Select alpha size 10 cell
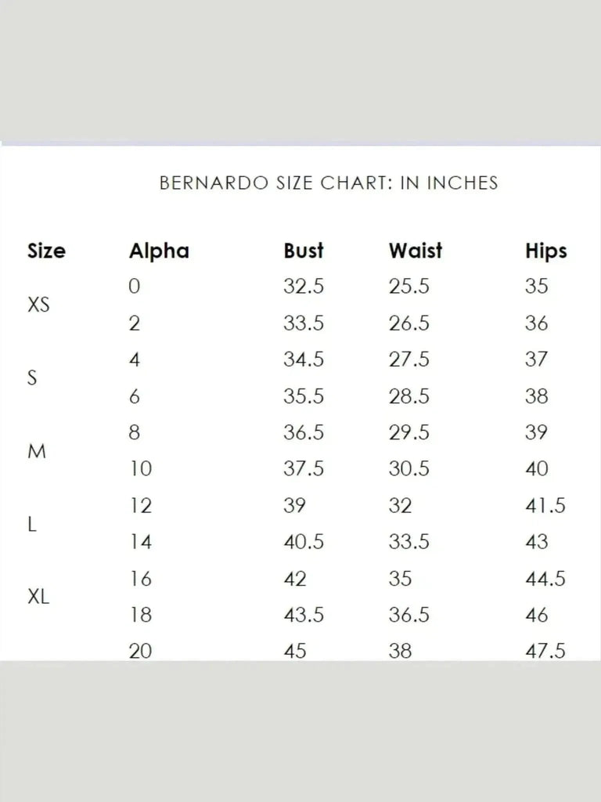 141,469
